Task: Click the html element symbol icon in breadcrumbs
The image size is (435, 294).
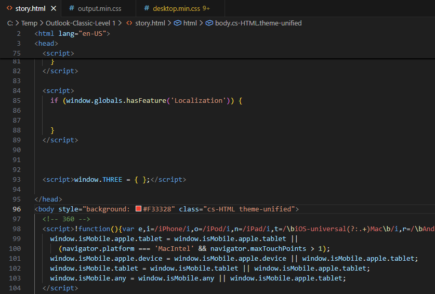Action: click(x=177, y=23)
